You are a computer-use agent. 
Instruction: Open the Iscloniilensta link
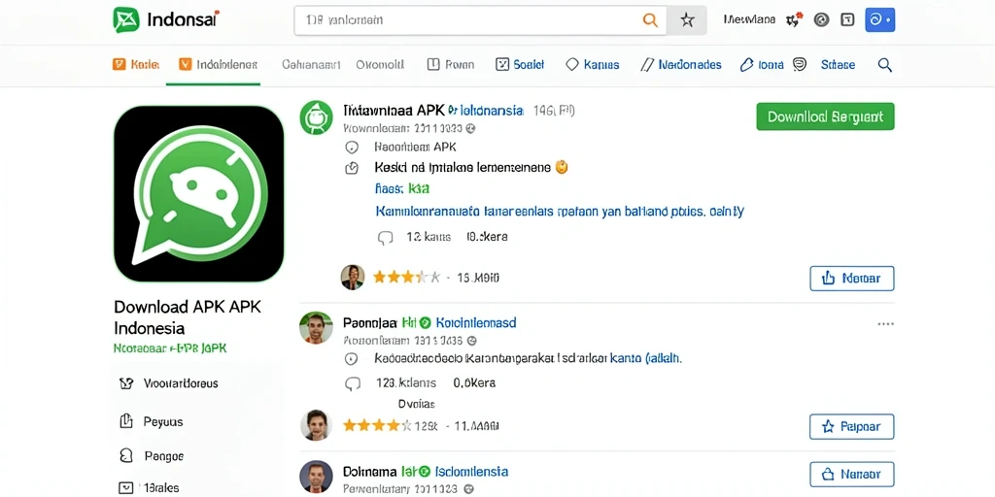click(x=472, y=472)
